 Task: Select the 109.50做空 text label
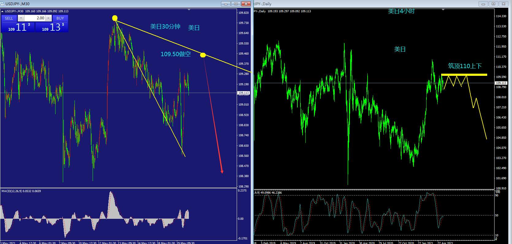(x=176, y=54)
